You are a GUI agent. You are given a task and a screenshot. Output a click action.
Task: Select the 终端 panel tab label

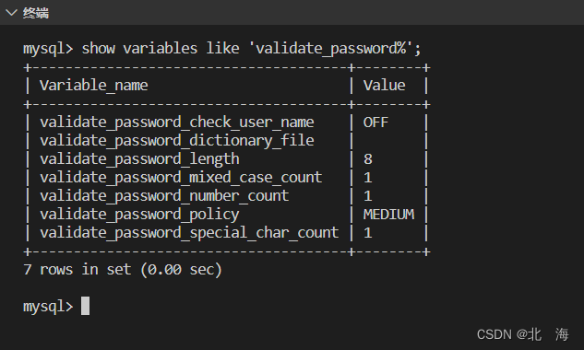tap(36, 13)
